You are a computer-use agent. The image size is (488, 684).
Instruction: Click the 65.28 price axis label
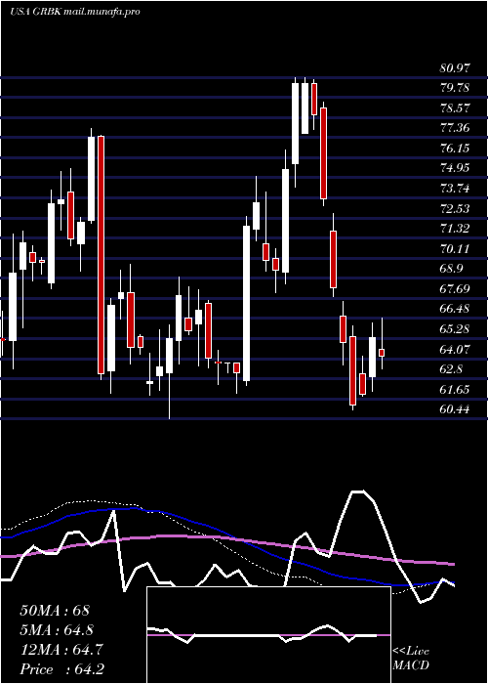[x=455, y=329]
